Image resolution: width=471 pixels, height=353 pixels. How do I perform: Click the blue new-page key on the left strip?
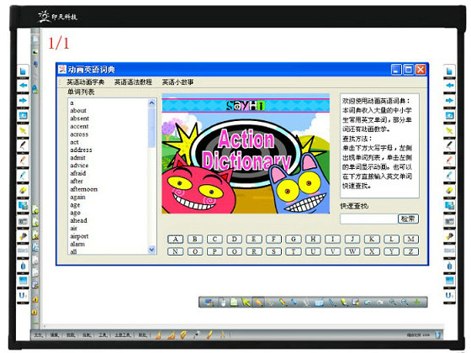(23, 71)
